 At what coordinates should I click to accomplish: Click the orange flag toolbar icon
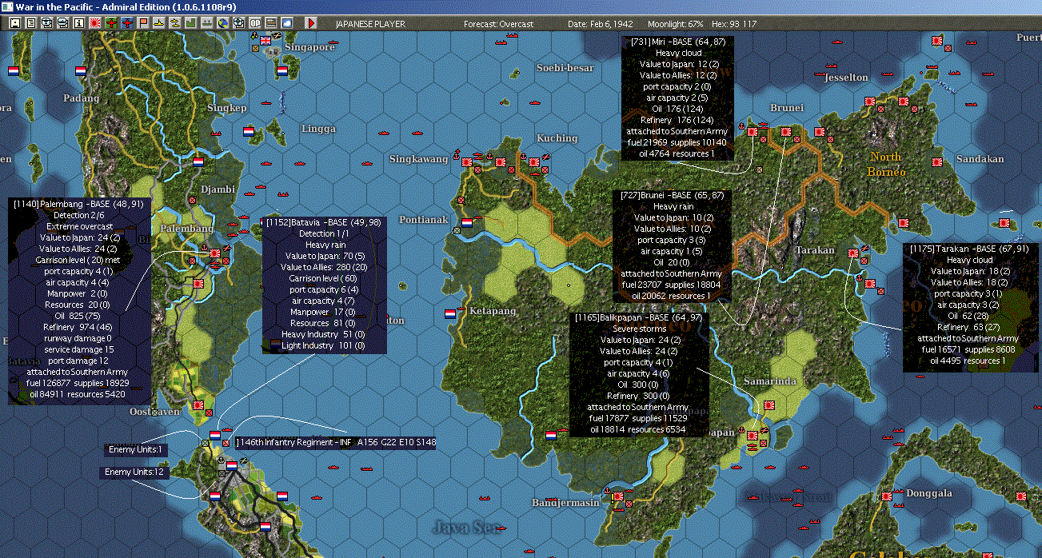click(x=143, y=23)
